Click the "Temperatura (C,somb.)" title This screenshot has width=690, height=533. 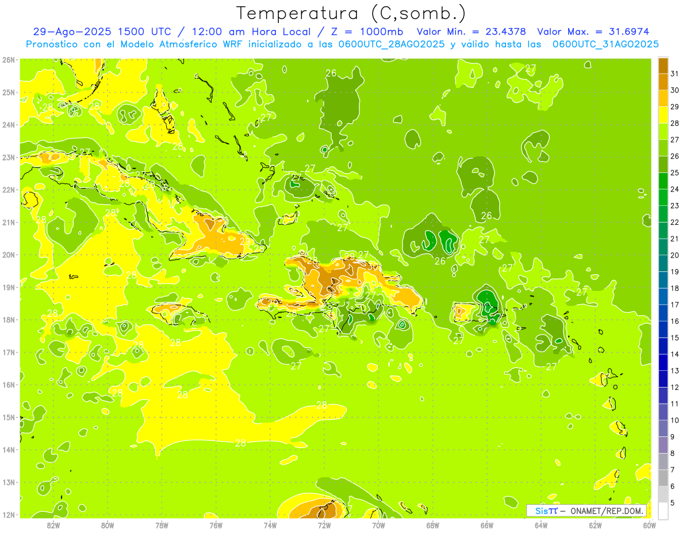click(x=351, y=13)
